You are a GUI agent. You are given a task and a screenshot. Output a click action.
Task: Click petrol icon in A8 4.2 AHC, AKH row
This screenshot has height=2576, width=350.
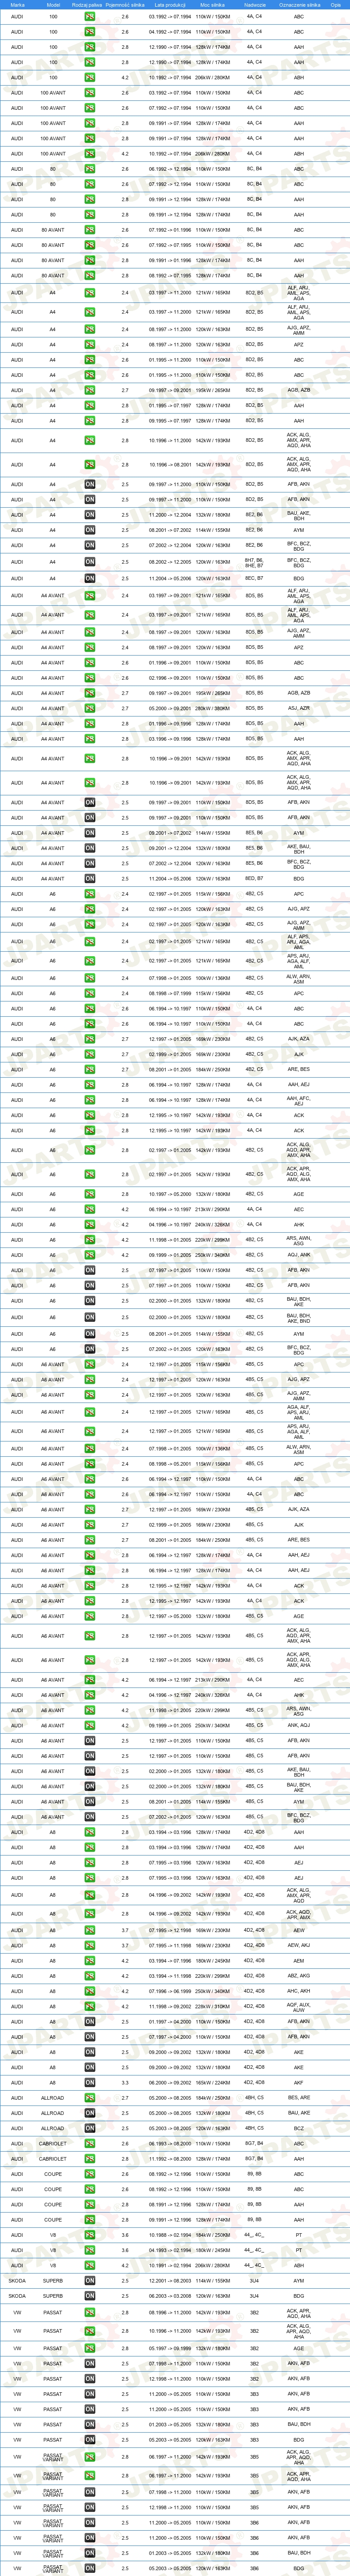point(90,1991)
